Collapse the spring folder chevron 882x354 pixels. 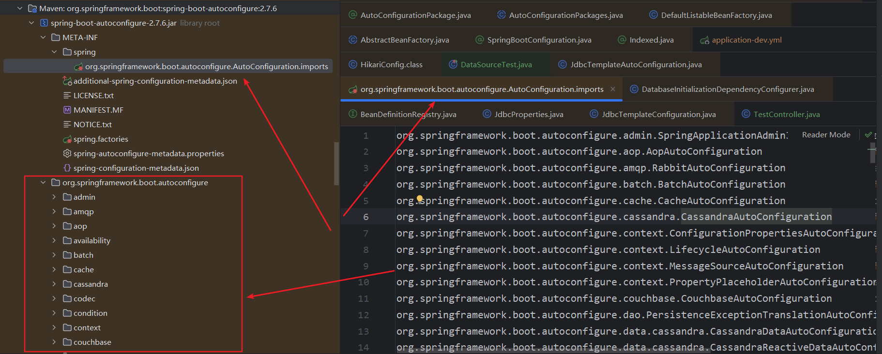[54, 52]
